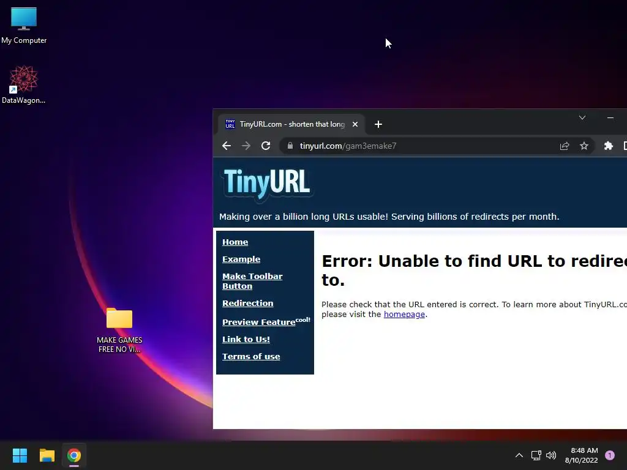Click the 'Making over a billion' tagline
Viewport: 627px width, 470px height.
tap(389, 217)
